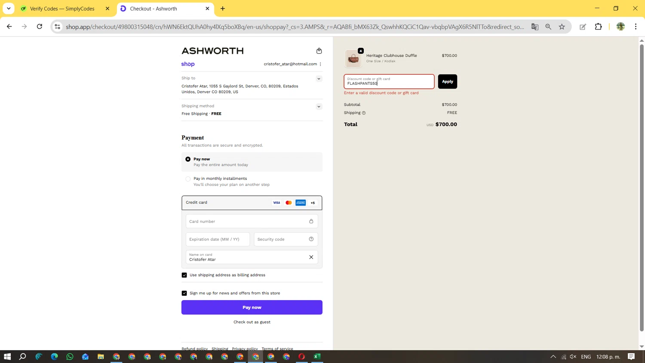
Task: Expand the Ship to address section
Action: point(319,79)
